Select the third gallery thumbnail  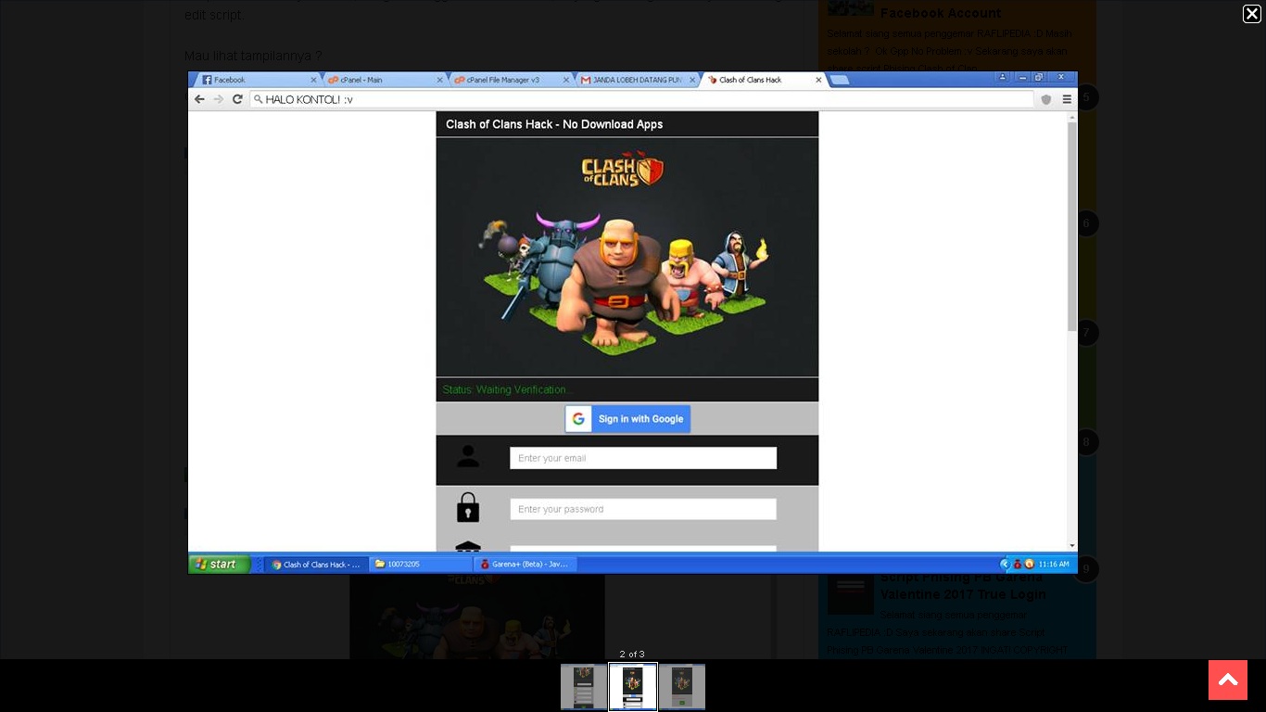(x=681, y=686)
